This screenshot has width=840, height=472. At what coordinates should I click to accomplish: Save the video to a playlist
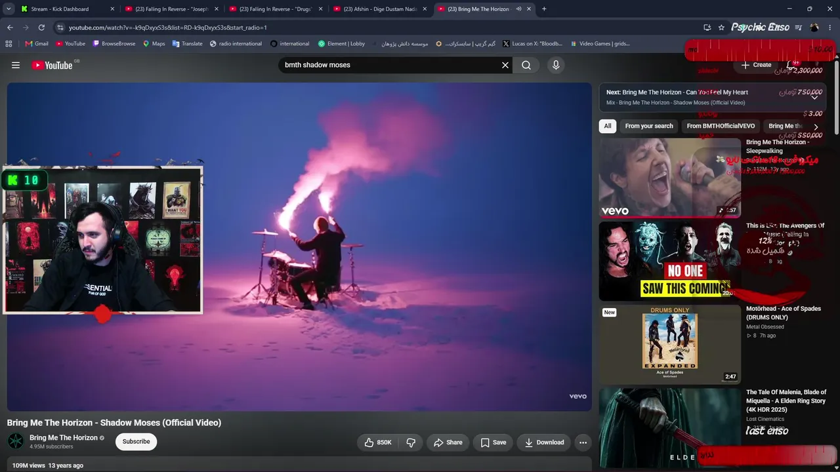493,442
